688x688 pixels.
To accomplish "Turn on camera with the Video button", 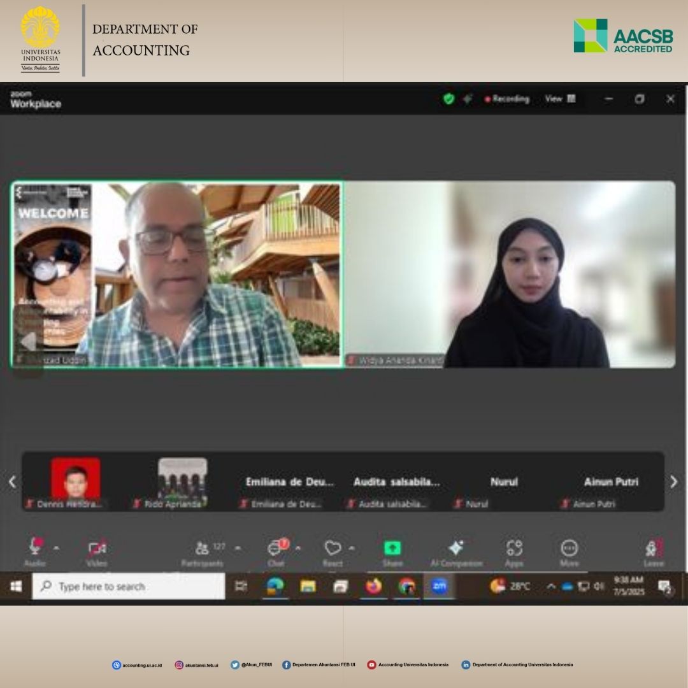I will pos(97,548).
